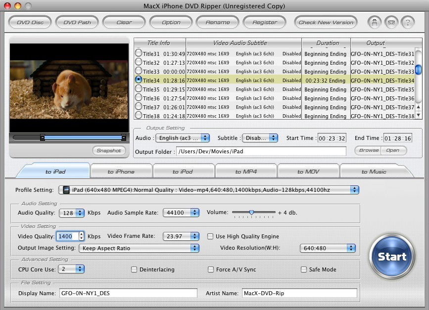
Task: Click the right trim handle on preview slider
Action: 124,137
